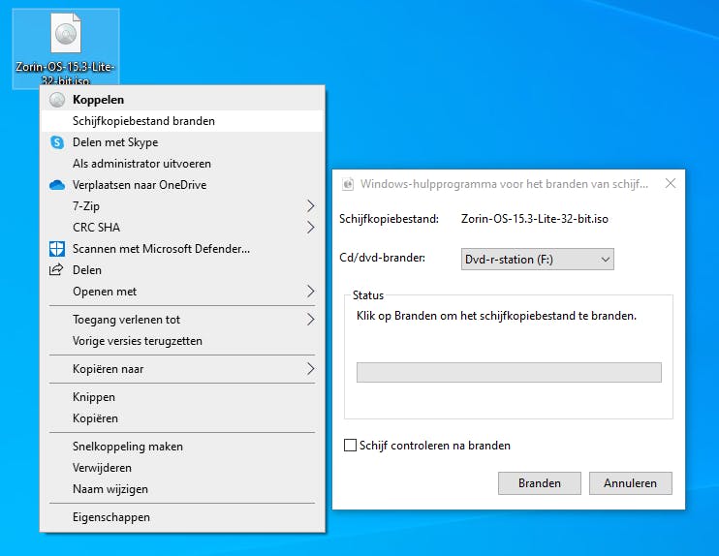The height and width of the screenshot is (556, 719).
Task: Expand the 7-Zip submenu arrow
Action: click(x=311, y=205)
